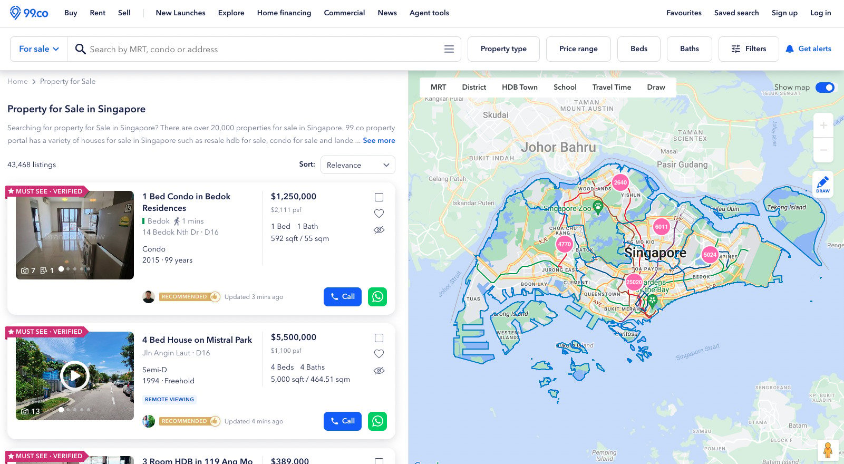Select the School map tab
The height and width of the screenshot is (464, 844).
565,87
